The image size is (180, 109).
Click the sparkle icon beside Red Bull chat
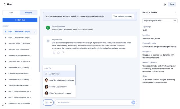[5, 56]
